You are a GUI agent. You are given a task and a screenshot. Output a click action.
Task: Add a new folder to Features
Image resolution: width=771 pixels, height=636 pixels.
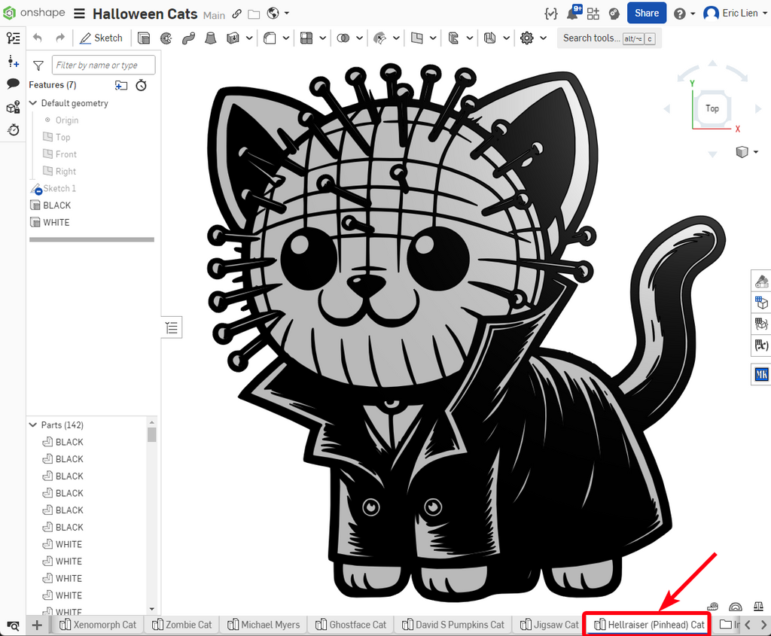coord(121,86)
